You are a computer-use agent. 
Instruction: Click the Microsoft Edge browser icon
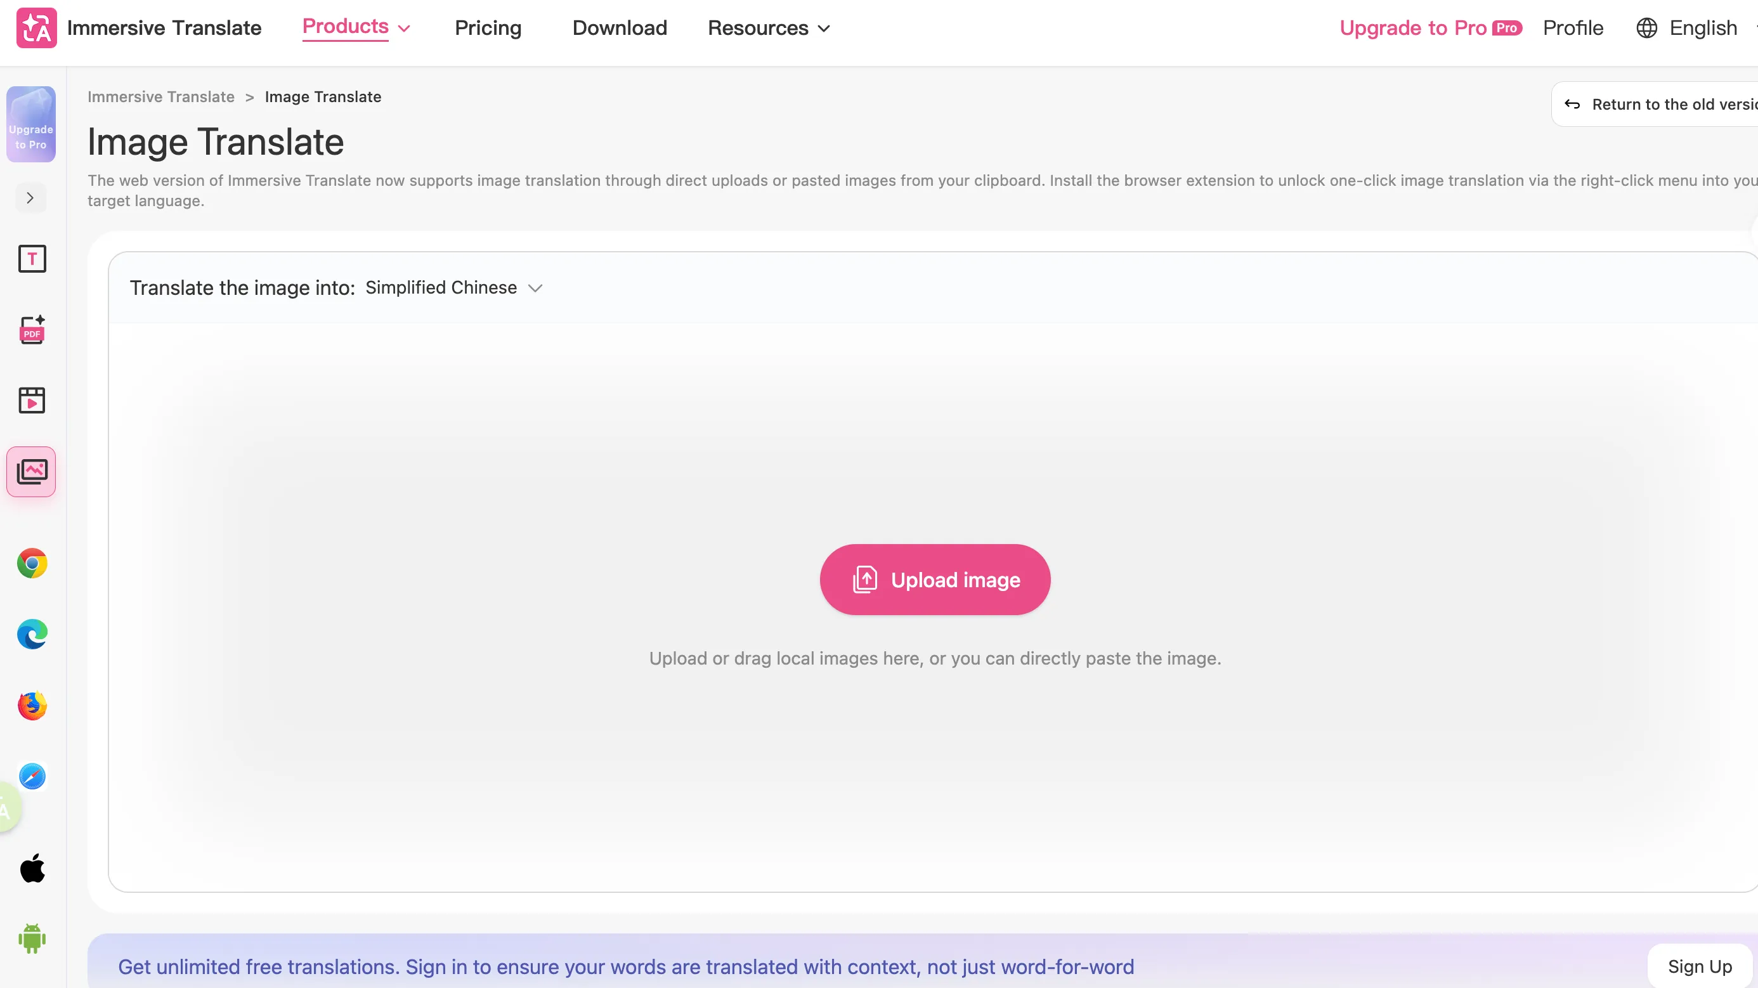pyautogui.click(x=32, y=635)
